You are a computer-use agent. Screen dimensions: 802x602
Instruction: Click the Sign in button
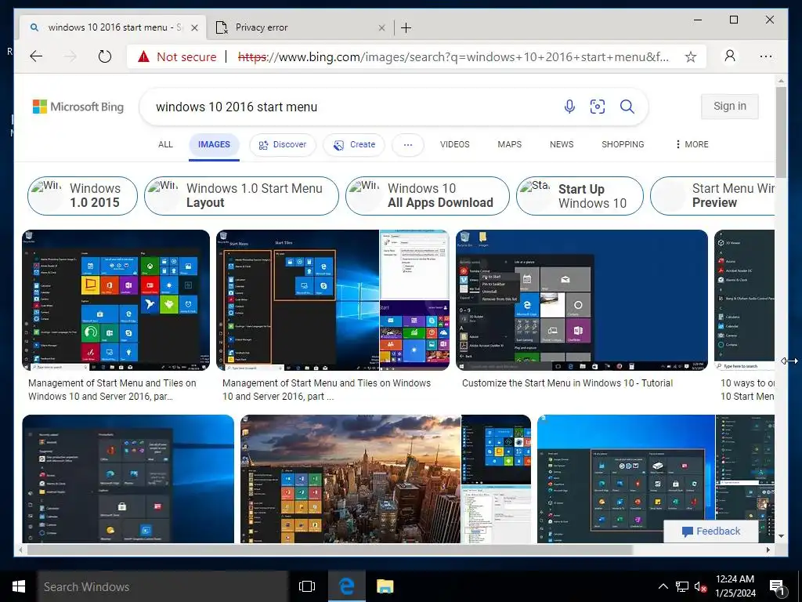point(729,106)
